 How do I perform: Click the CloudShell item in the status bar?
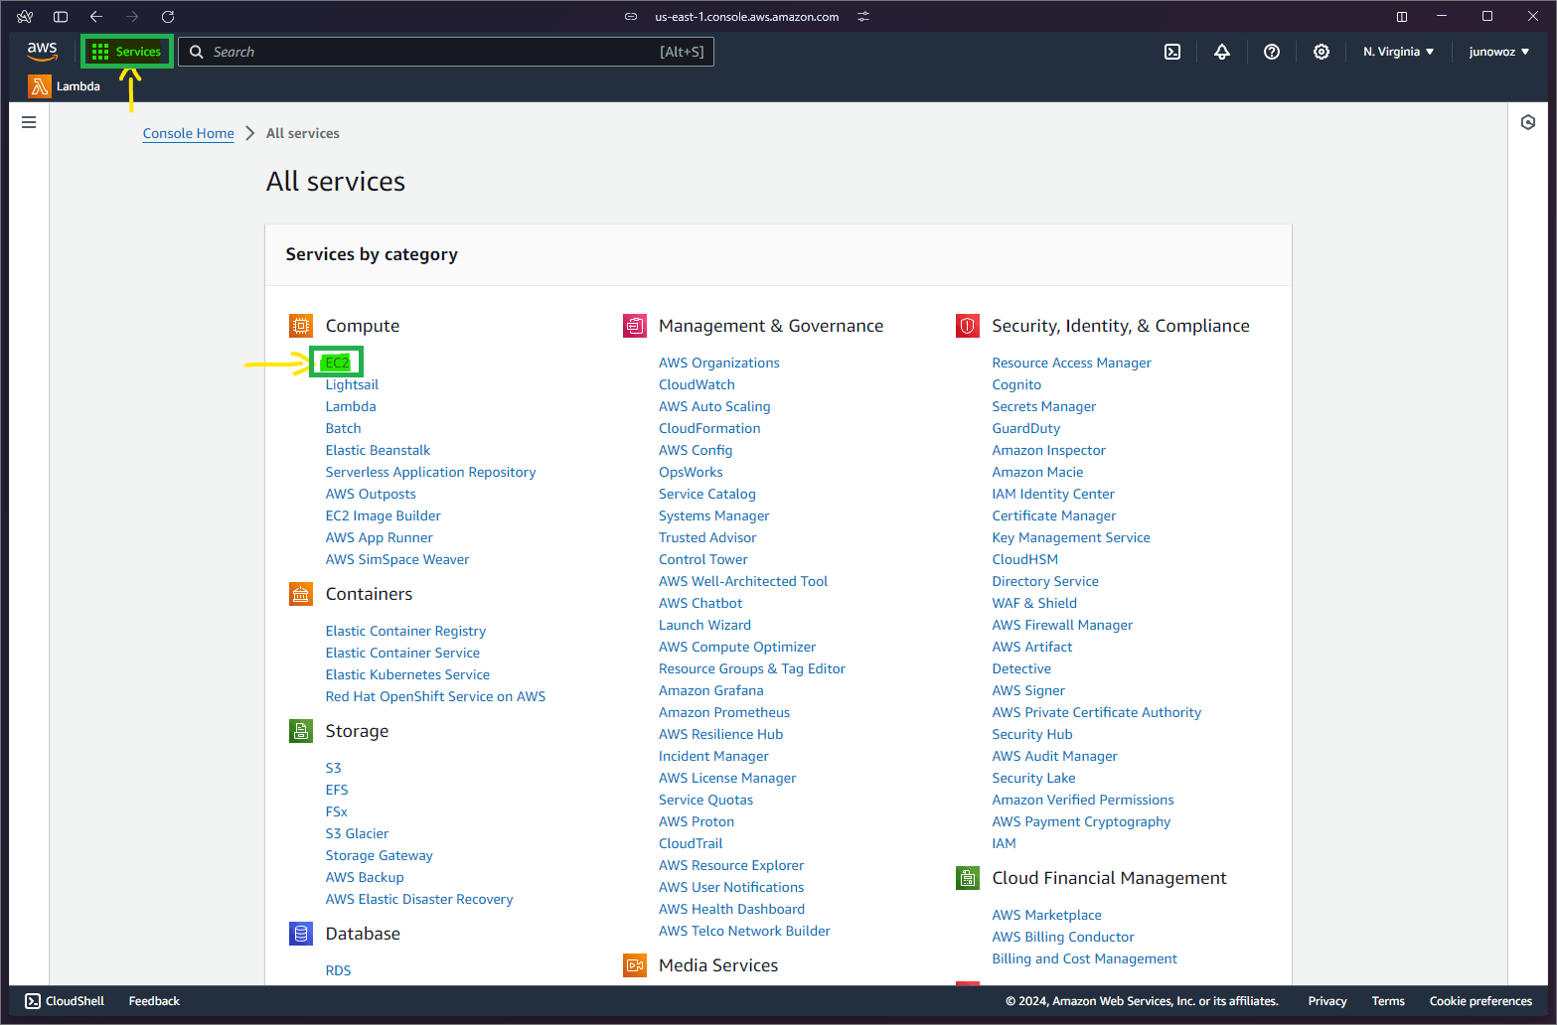click(64, 1000)
